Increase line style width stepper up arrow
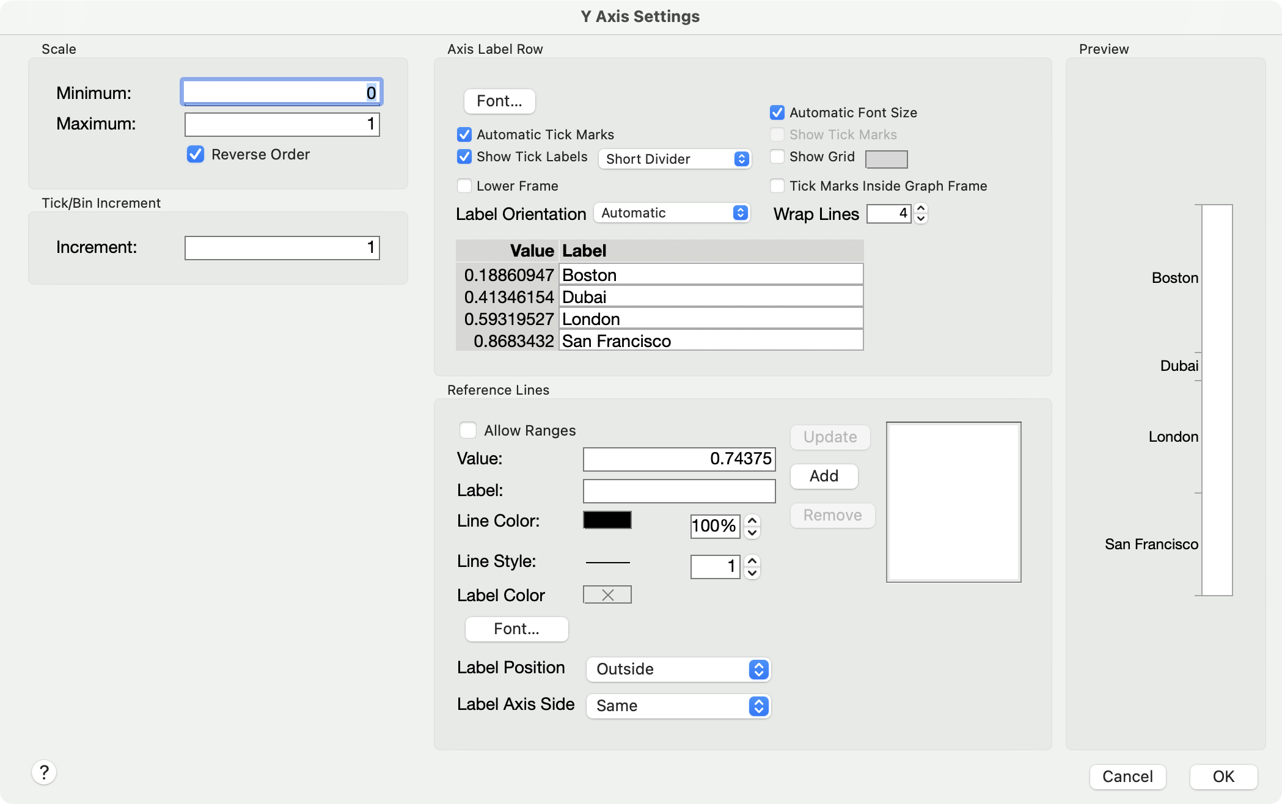1282x804 pixels. [752, 560]
